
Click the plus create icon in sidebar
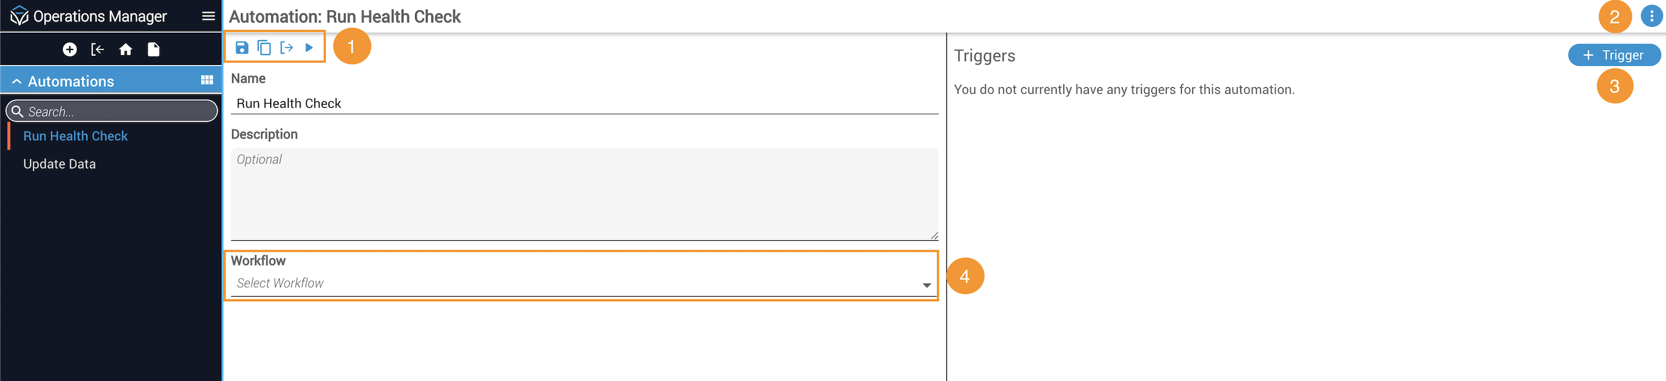coord(70,49)
